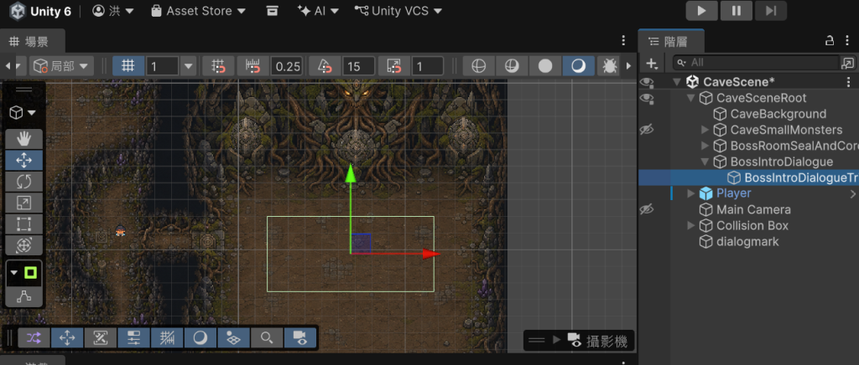Toggle the grid snapping button
Image resolution: width=859 pixels, height=365 pixels.
[x=128, y=66]
